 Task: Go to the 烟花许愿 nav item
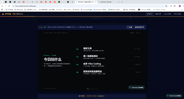point(158,14)
